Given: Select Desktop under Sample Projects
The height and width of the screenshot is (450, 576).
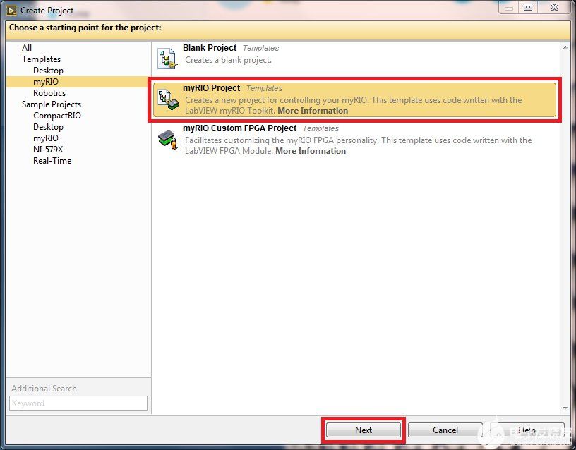Looking at the screenshot, I should [48, 127].
